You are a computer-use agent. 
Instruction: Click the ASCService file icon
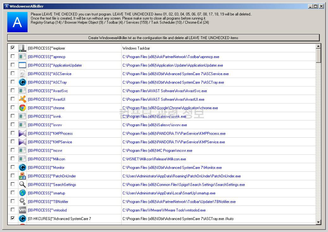pyautogui.click(x=22, y=74)
